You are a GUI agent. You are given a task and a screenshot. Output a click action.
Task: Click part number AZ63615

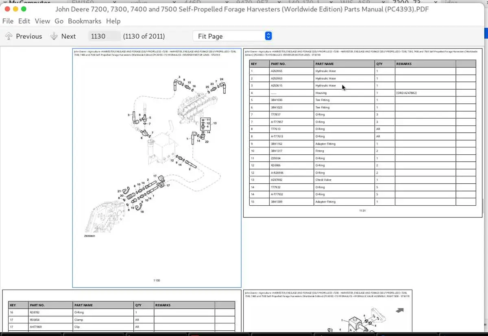coord(277,86)
